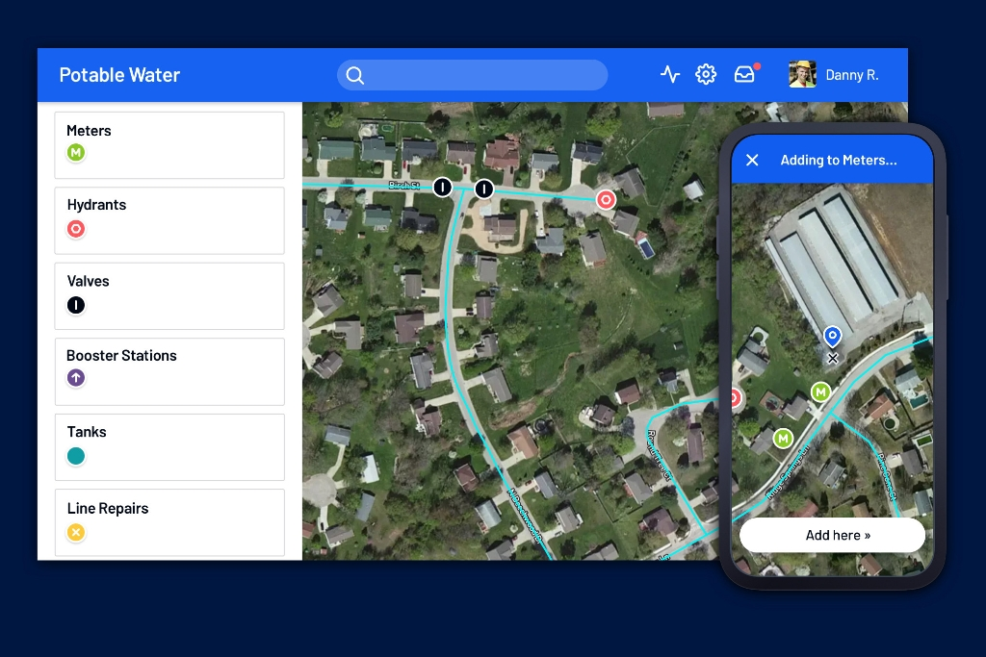The height and width of the screenshot is (657, 986).
Task: Open the inbox with the notification dot
Action: coord(744,74)
